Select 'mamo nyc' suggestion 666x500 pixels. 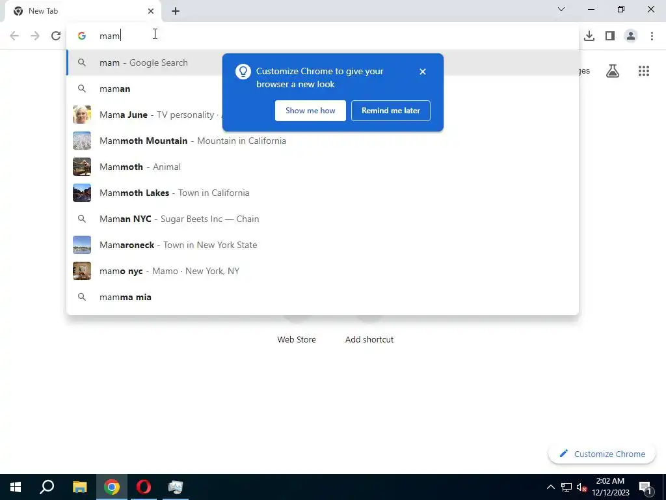click(x=323, y=271)
